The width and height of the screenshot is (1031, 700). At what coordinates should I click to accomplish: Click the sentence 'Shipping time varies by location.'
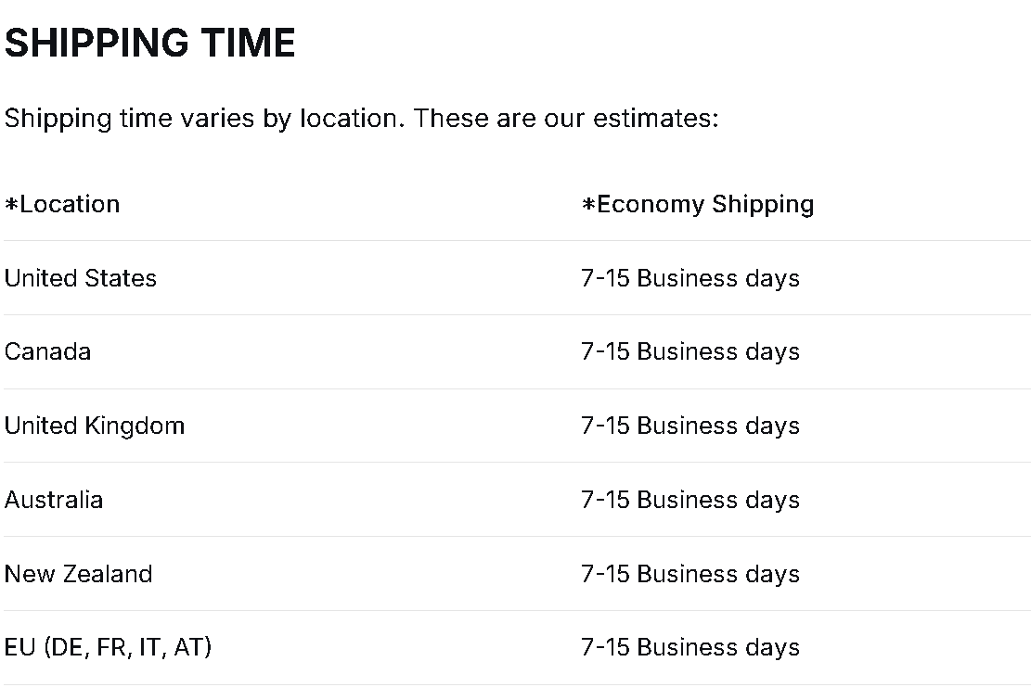(204, 119)
